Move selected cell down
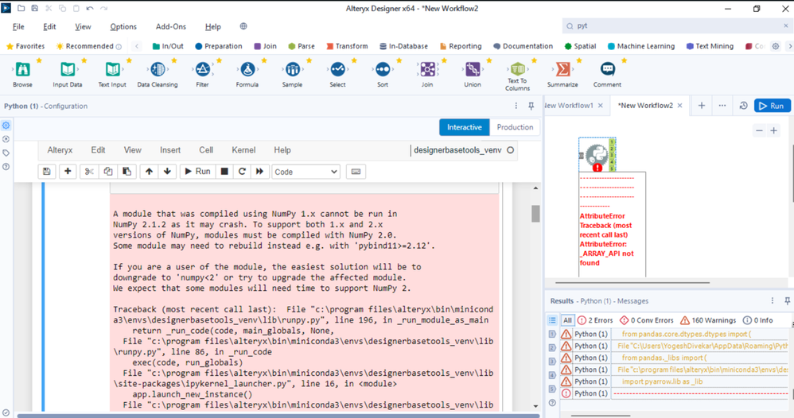Viewport: 794px width, 418px height. click(167, 172)
